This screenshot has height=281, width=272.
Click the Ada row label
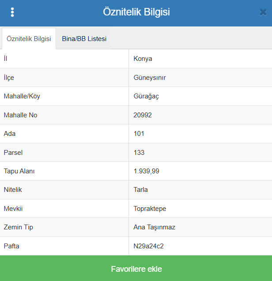coord(10,134)
